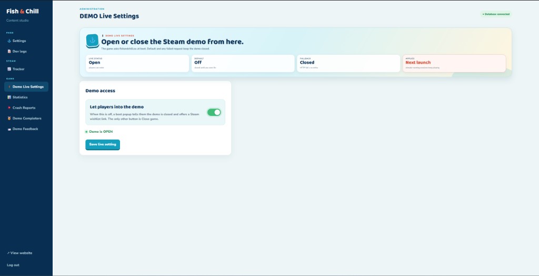Open the Steam Tracker page
This screenshot has width=539, height=276.
pyautogui.click(x=26, y=69)
